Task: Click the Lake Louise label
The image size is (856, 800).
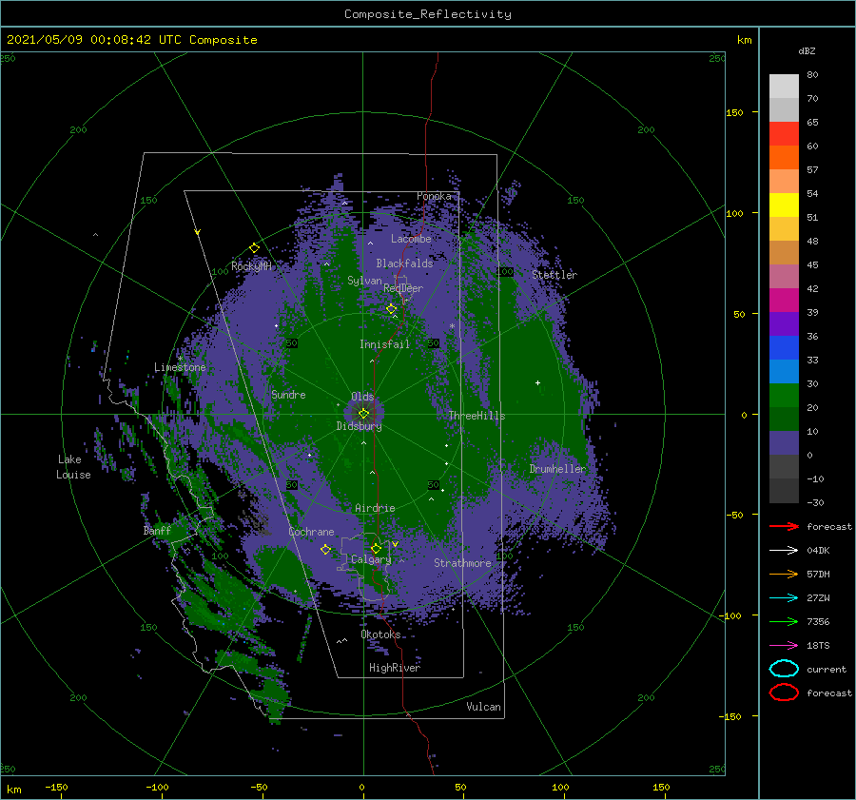Action: 73,467
